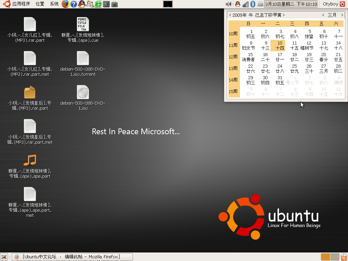The image size is (348, 261).
Task: Launch the green 'e' browser icon
Action: tap(98, 4)
